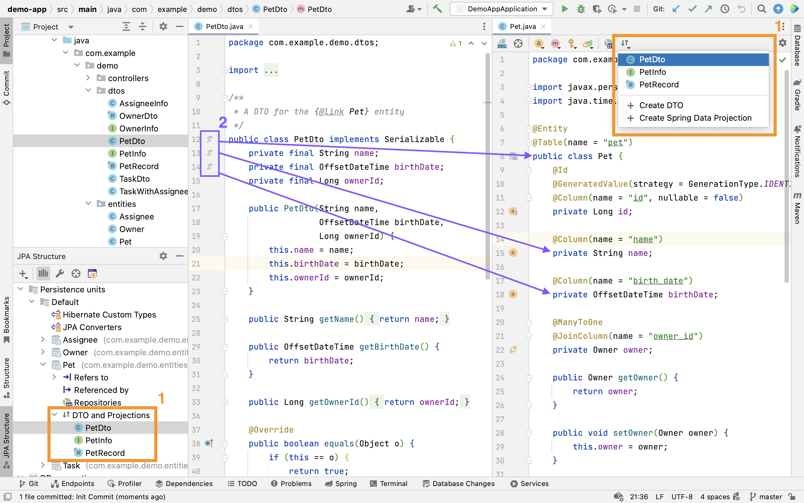The image size is (804, 503).
Task: Click the Git update project arrow icon
Action: [x=676, y=9]
